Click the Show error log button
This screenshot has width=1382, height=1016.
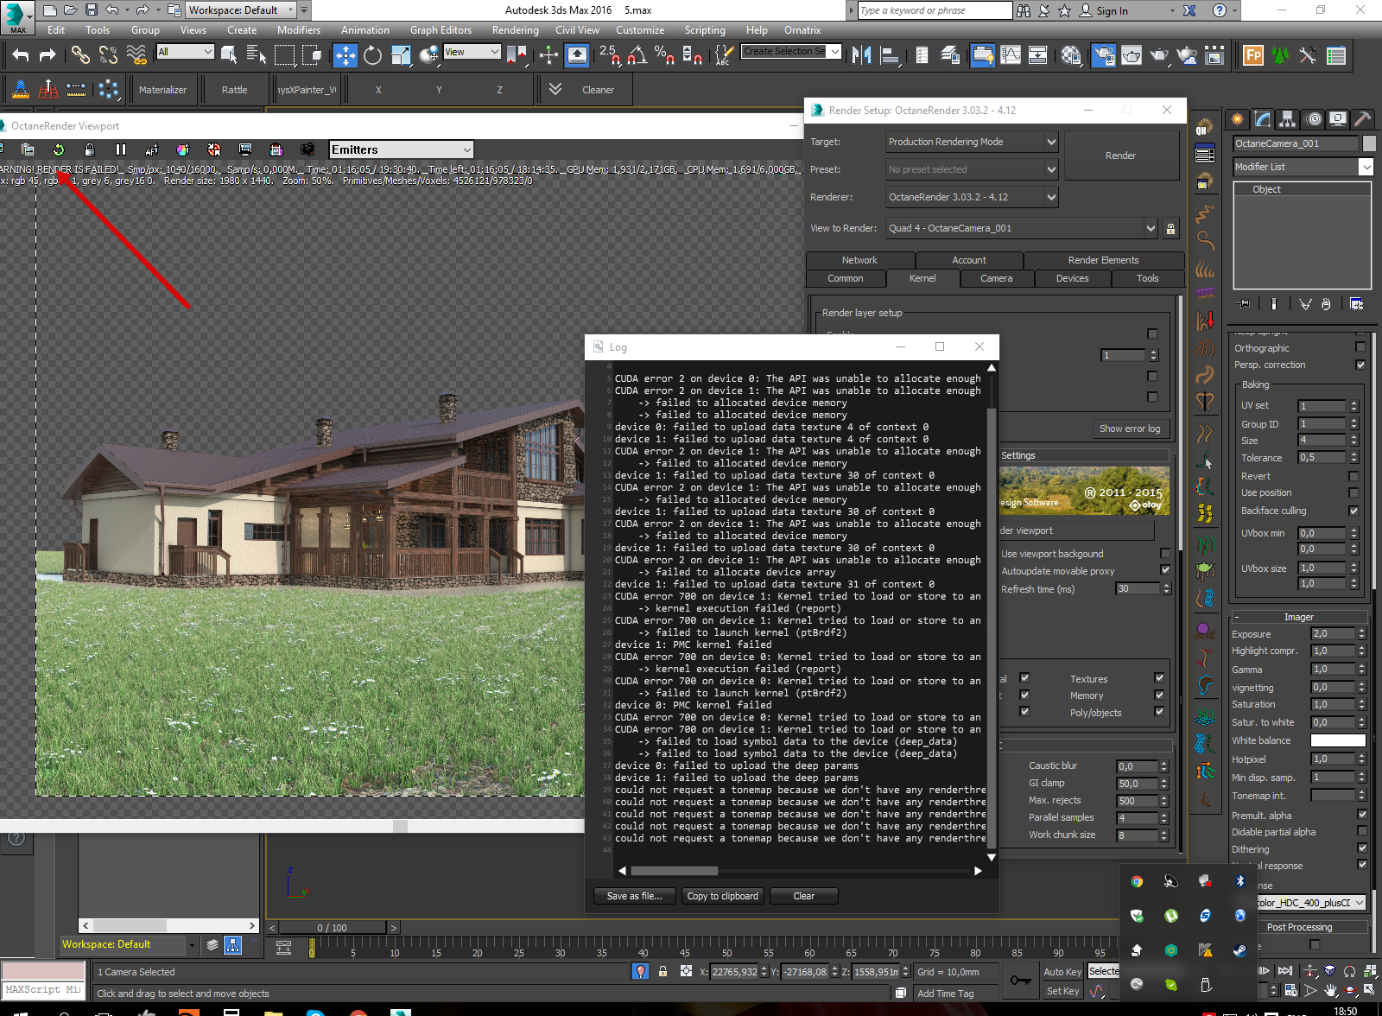pyautogui.click(x=1130, y=429)
